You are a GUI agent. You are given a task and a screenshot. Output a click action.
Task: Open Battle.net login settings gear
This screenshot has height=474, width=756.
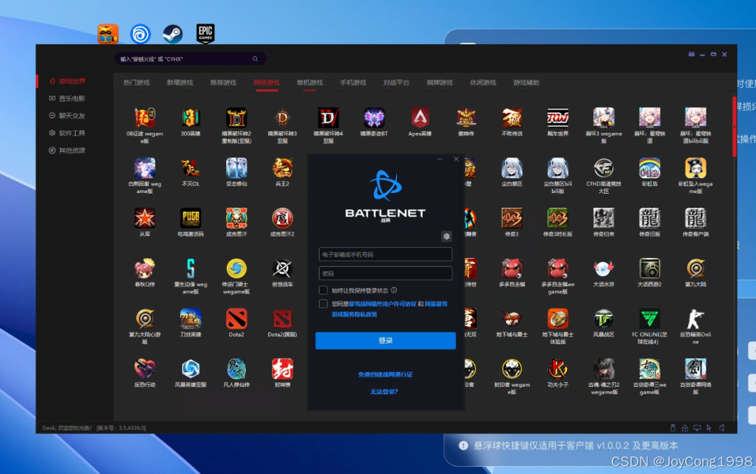click(x=447, y=236)
